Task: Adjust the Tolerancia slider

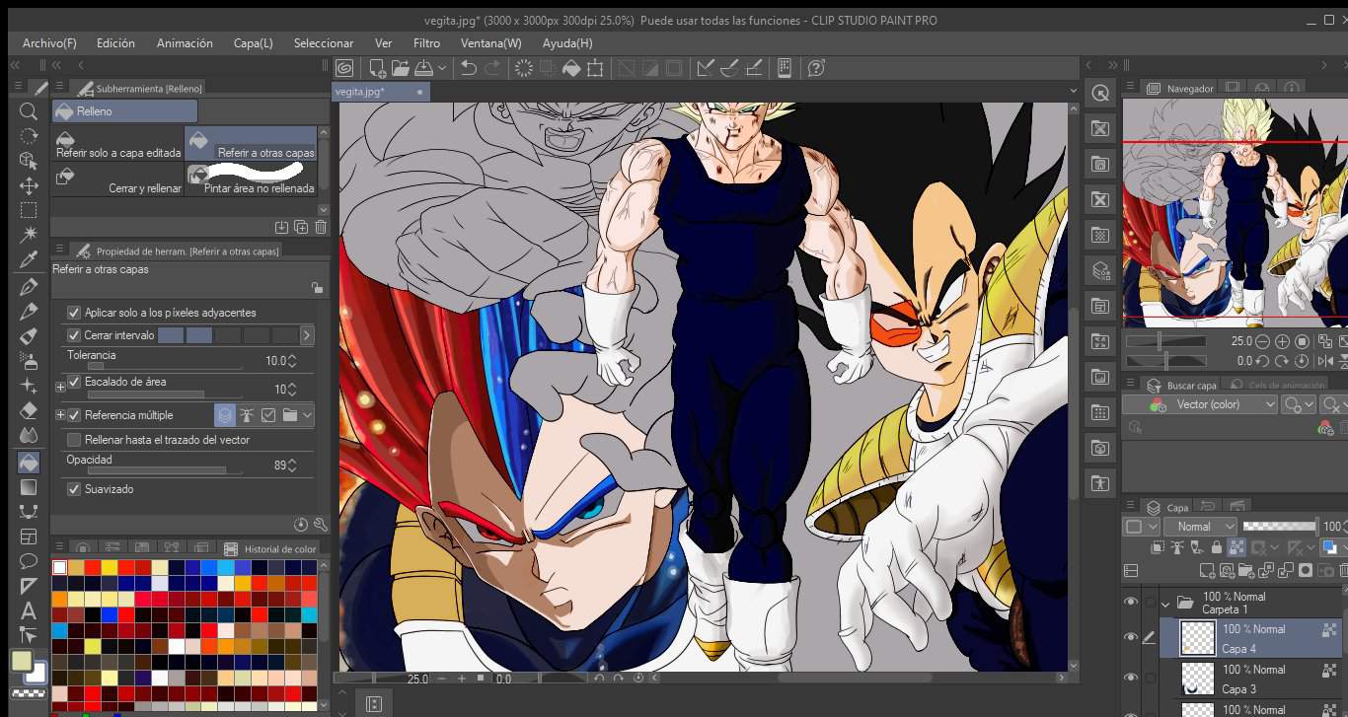Action: click(165, 366)
